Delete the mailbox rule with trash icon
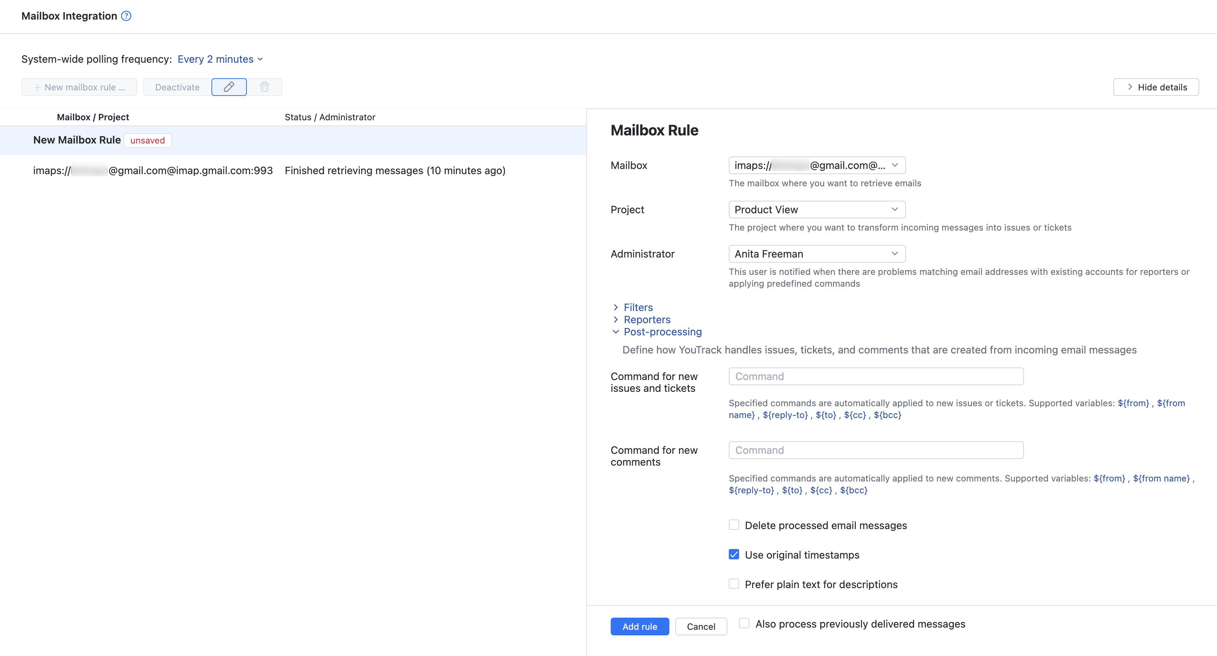1217x656 pixels. tap(265, 87)
